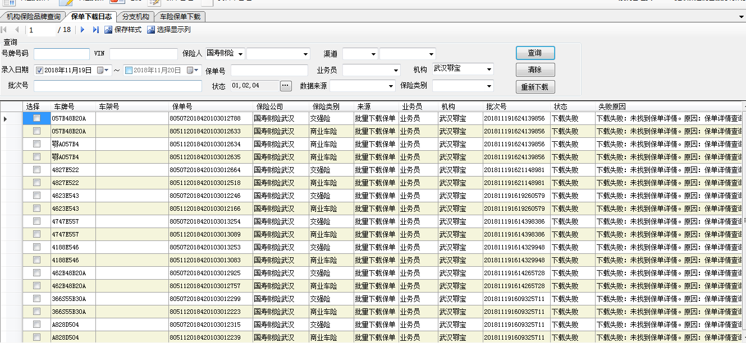This screenshot has width=746, height=343.
Task: Enable the 2018年11月20日 end date checkbox
Action: click(129, 71)
